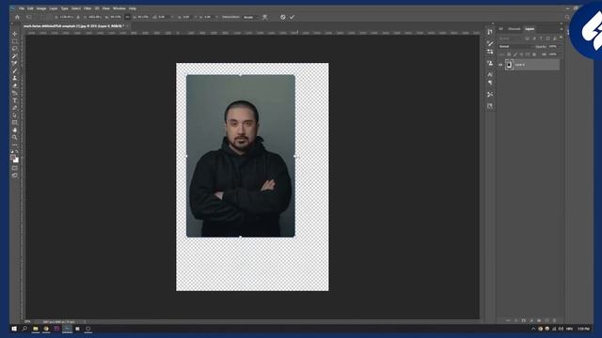Toggle lock transparent pixels
602x338 pixels.
pos(509,54)
